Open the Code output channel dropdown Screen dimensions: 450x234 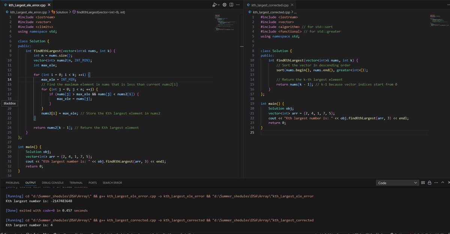397,183
